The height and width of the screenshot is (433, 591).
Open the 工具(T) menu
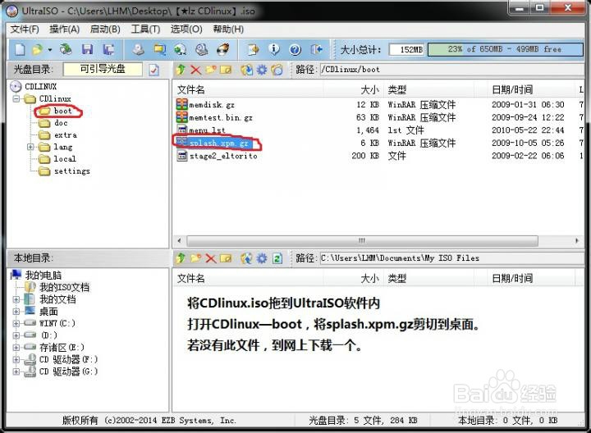coord(145,30)
